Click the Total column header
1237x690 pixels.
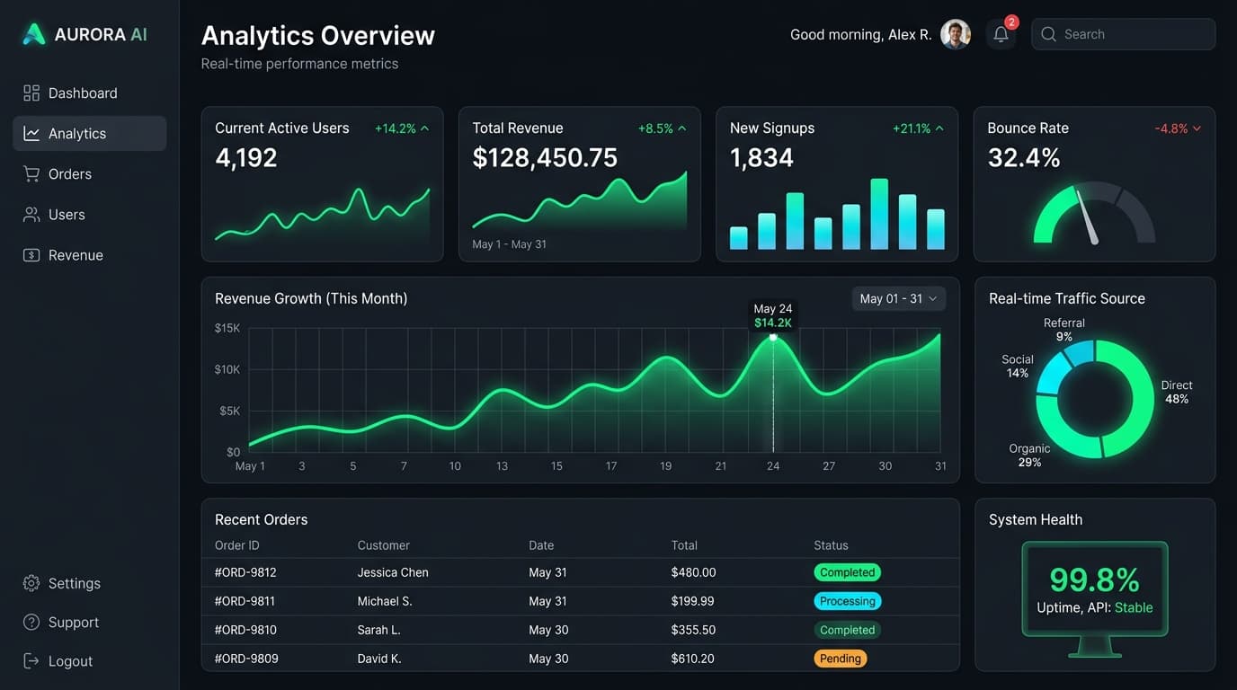coord(684,545)
